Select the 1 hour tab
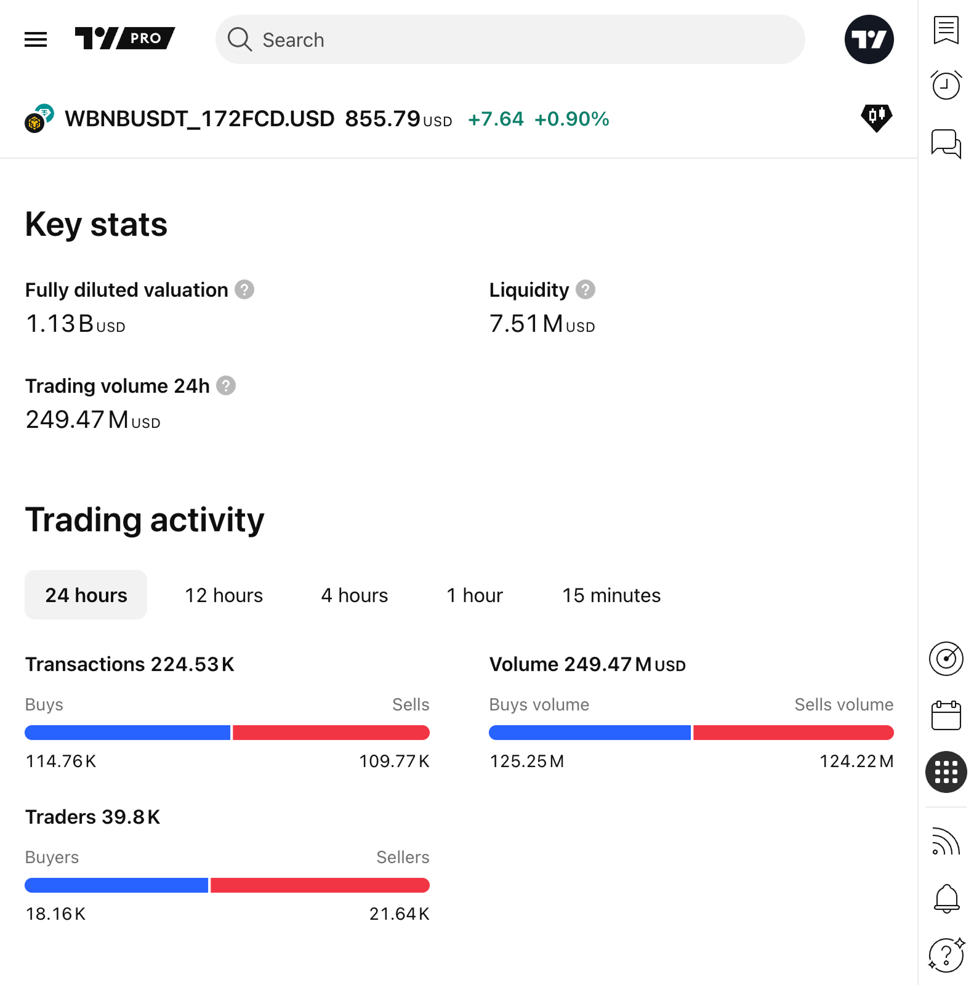The height and width of the screenshot is (985, 974). click(x=474, y=595)
